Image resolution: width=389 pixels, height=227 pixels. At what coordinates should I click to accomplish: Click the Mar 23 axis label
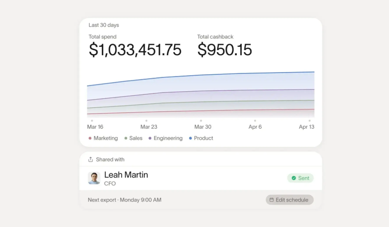coord(149,127)
